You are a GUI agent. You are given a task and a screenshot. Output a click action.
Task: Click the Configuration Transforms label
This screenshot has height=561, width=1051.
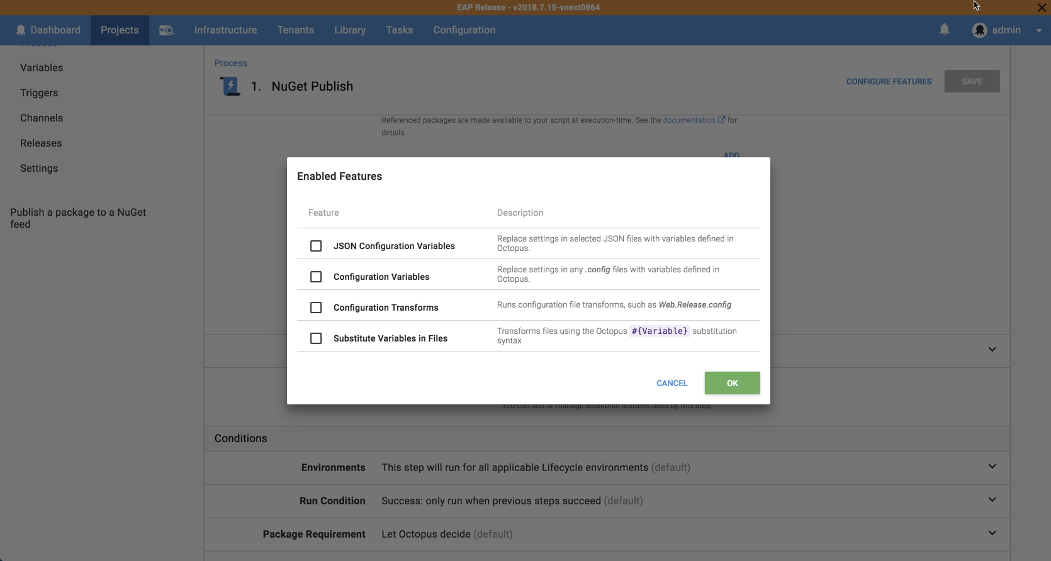386,308
